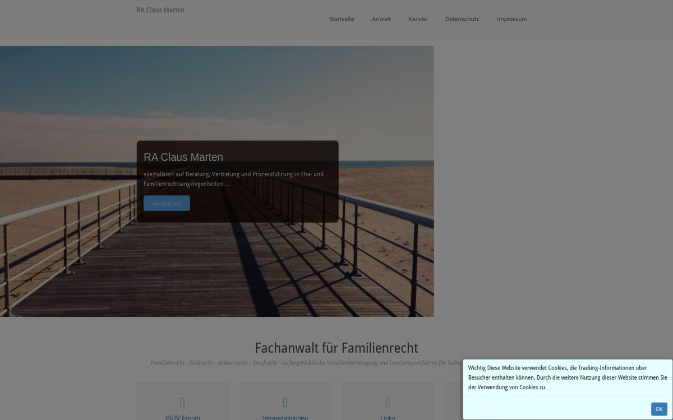Click the weiterlesen button
673x420 pixels.
coord(167,203)
